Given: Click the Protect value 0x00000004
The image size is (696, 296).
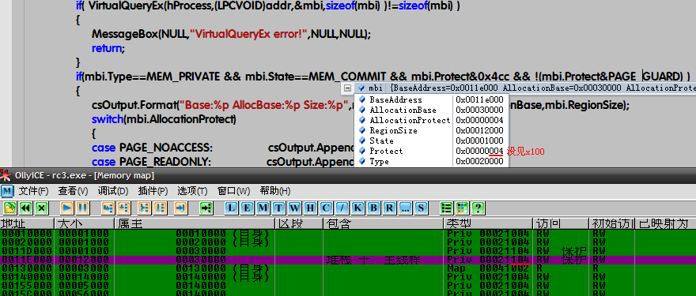Looking at the screenshot, I should pos(479,151).
